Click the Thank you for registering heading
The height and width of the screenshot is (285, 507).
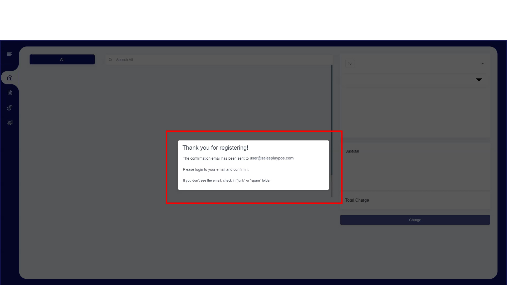tap(215, 148)
